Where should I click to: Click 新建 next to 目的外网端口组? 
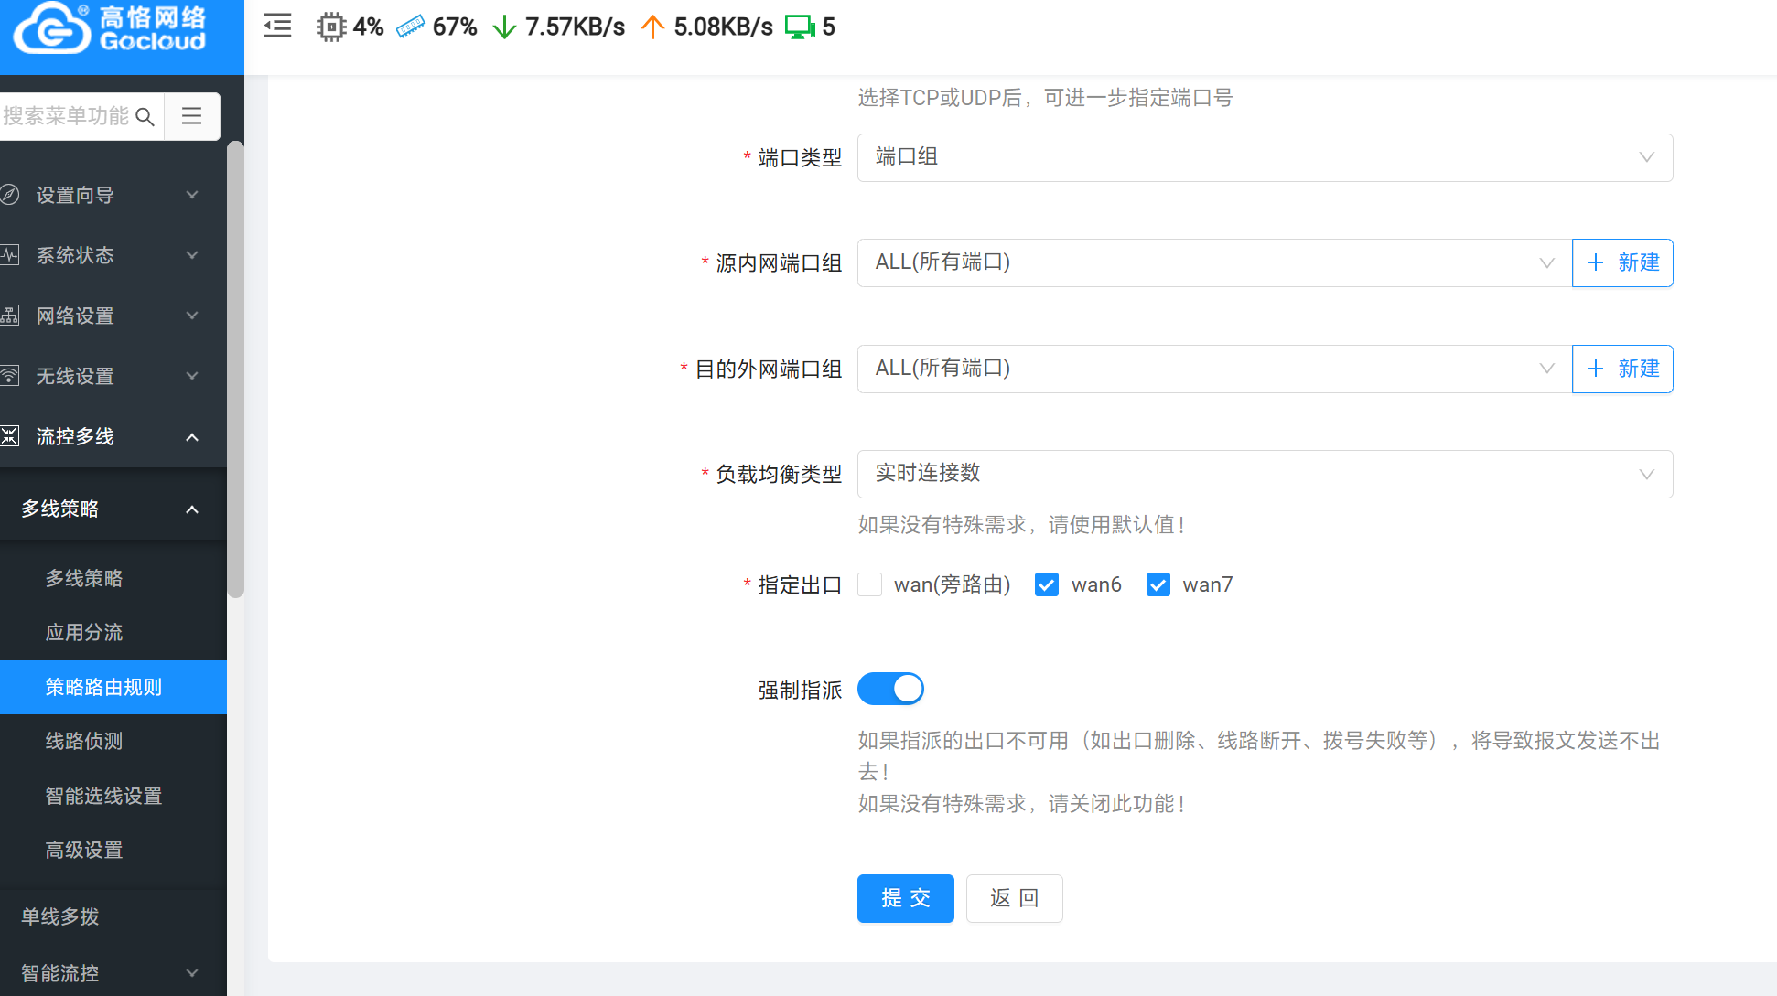click(1622, 369)
